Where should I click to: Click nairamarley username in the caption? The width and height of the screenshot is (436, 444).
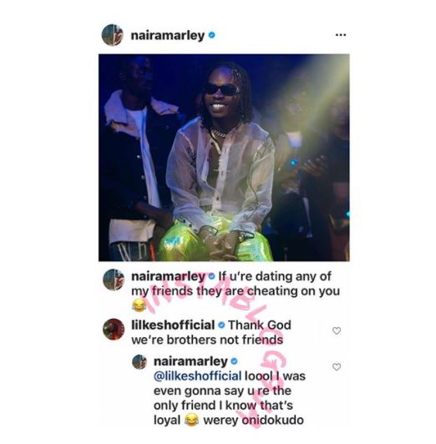[169, 276]
